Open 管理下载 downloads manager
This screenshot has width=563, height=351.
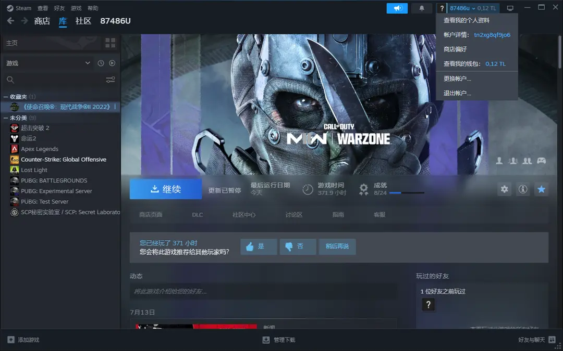279,340
